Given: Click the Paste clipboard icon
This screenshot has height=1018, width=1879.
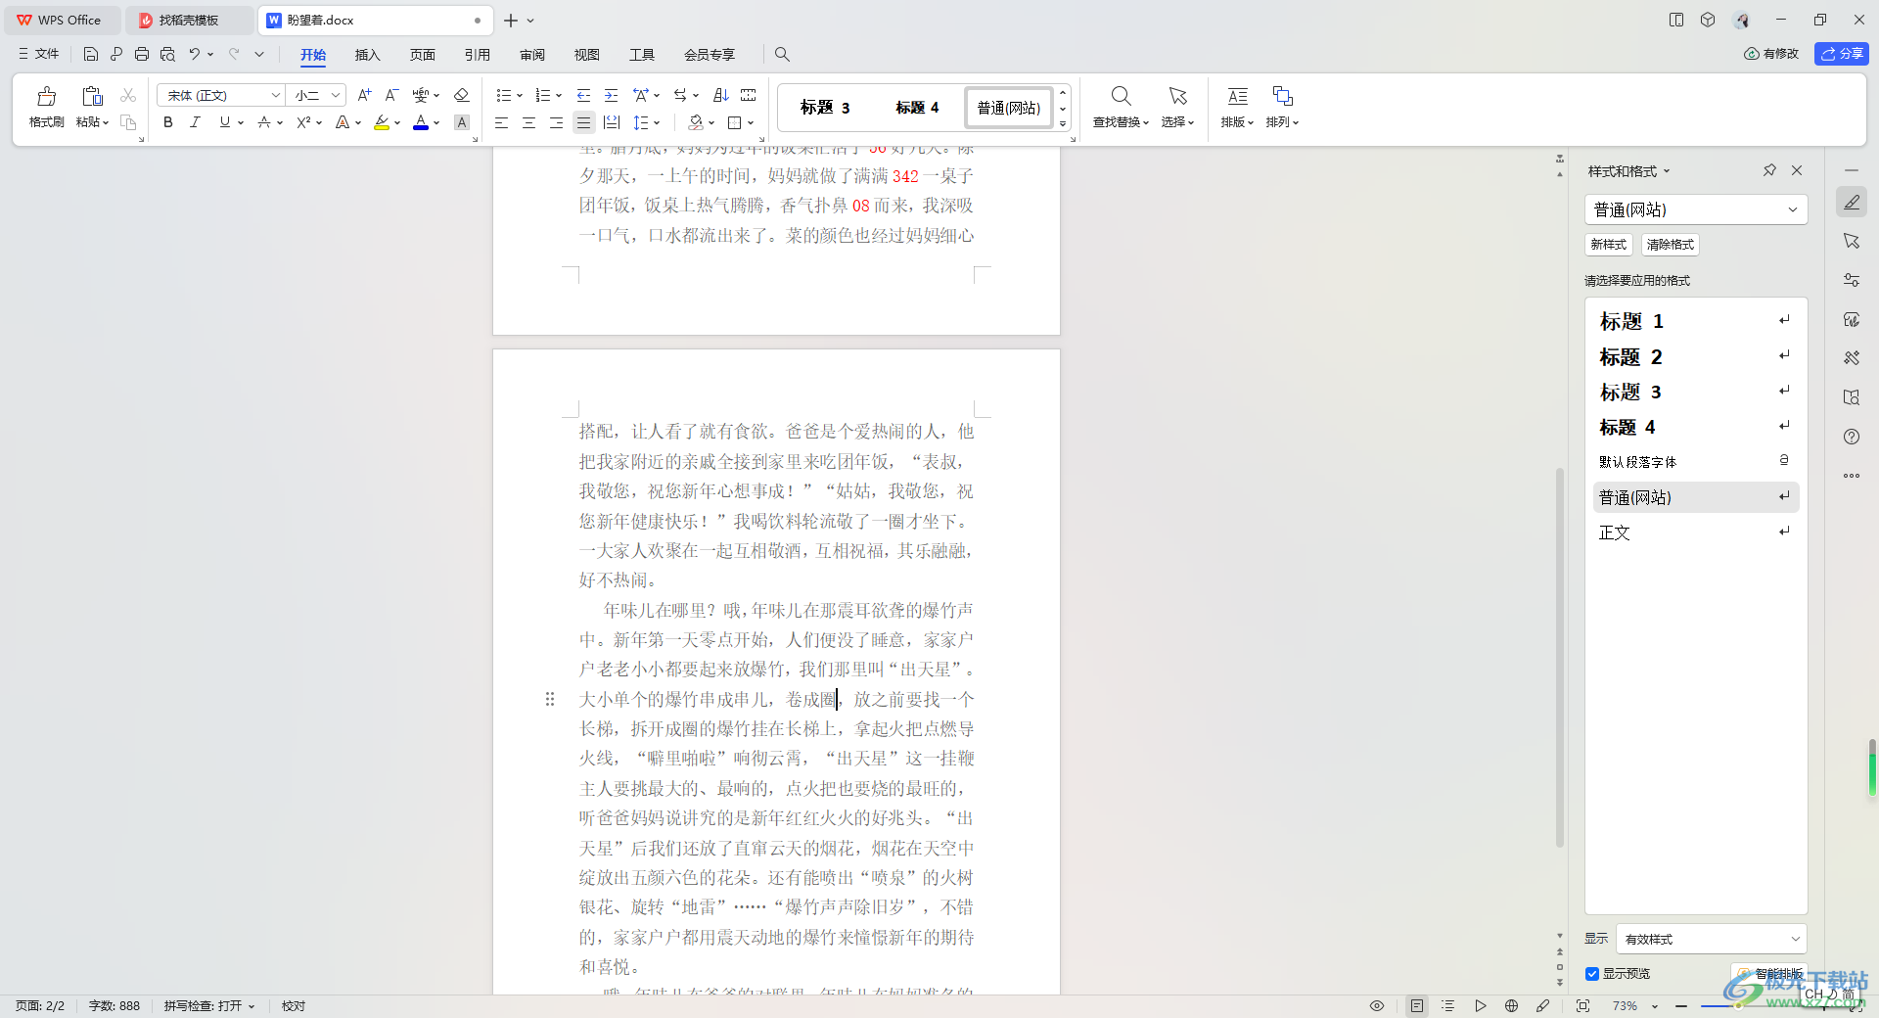Looking at the screenshot, I should click(92, 96).
